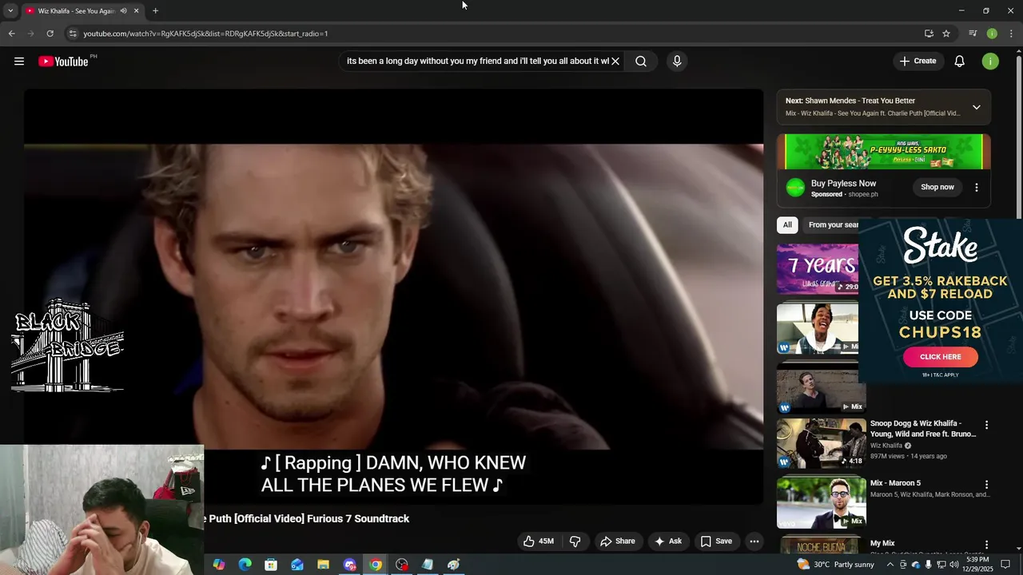This screenshot has height=575, width=1023.
Task: Open the My Mix playlist title
Action: coord(882,543)
